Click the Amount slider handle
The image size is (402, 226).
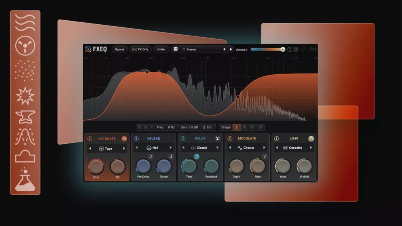coord(283,49)
